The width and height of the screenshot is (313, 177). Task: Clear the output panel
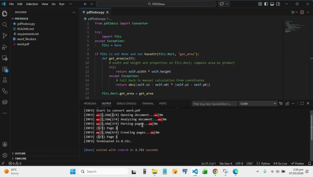click(x=281, y=104)
